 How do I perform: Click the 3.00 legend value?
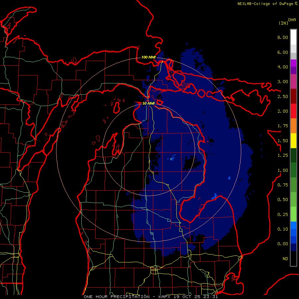point(283,82)
